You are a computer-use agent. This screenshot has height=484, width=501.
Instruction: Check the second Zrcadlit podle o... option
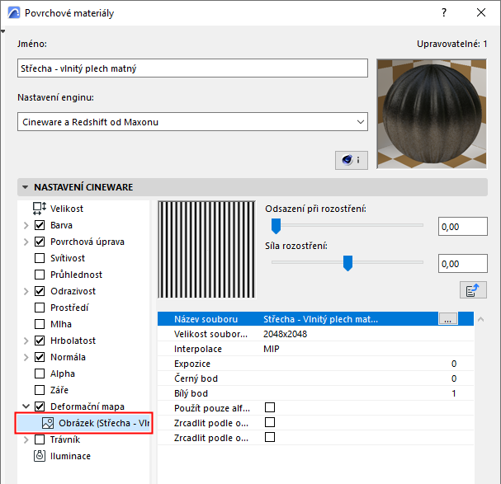[270, 437]
